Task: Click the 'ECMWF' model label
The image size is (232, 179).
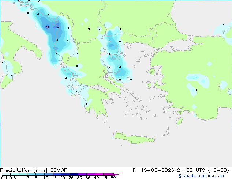Action: (x=59, y=170)
